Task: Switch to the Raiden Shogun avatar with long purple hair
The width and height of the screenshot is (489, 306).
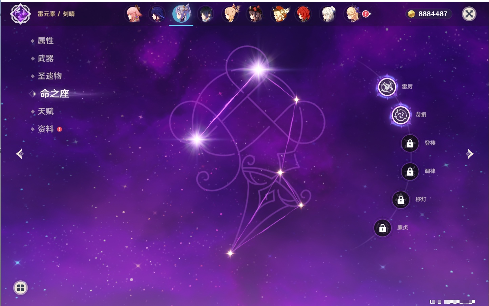Action: [x=157, y=14]
